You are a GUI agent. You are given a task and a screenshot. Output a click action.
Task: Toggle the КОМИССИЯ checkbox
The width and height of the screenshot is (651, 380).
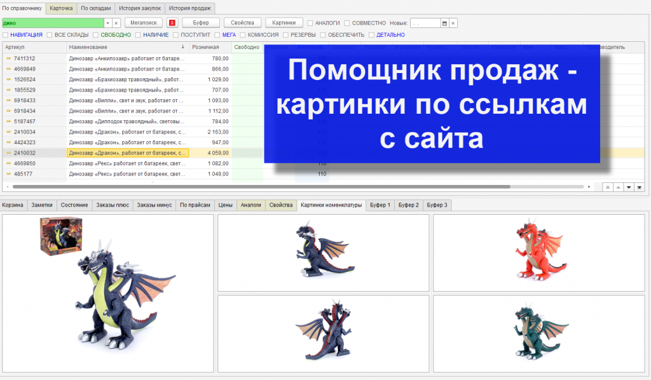[x=243, y=35]
